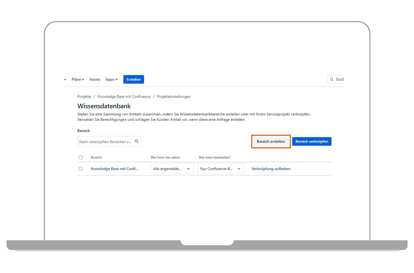
Task: Open the Knowledge Base mit Confluence breadcrumb
Action: 124,97
